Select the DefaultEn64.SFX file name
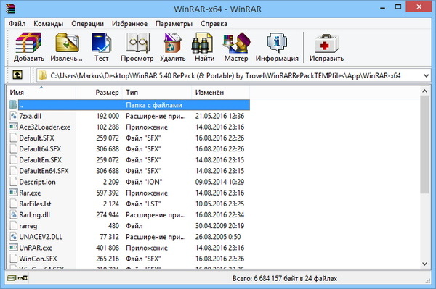This screenshot has height=289, width=436. [44, 171]
